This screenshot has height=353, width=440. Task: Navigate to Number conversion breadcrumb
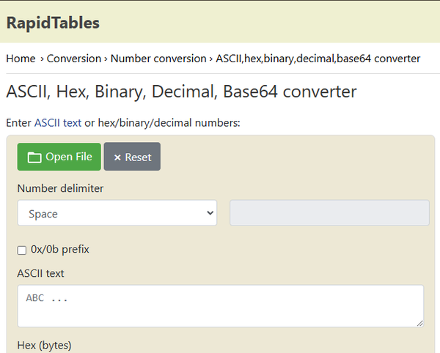(x=158, y=59)
